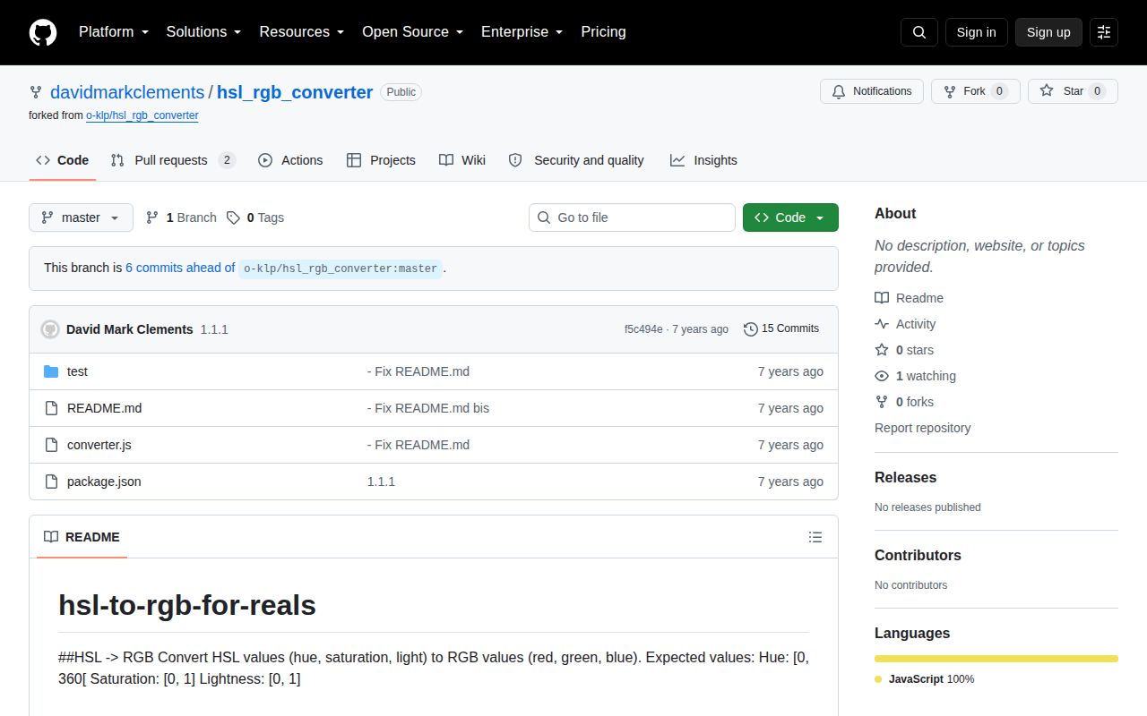This screenshot has height=716, width=1147.
Task: Open the Pricing page
Action: tap(603, 32)
